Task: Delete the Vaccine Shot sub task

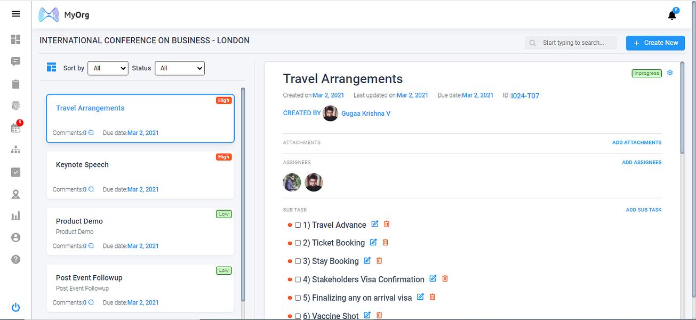Action: 379,315
